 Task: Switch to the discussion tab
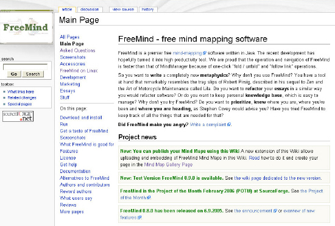(90, 9)
